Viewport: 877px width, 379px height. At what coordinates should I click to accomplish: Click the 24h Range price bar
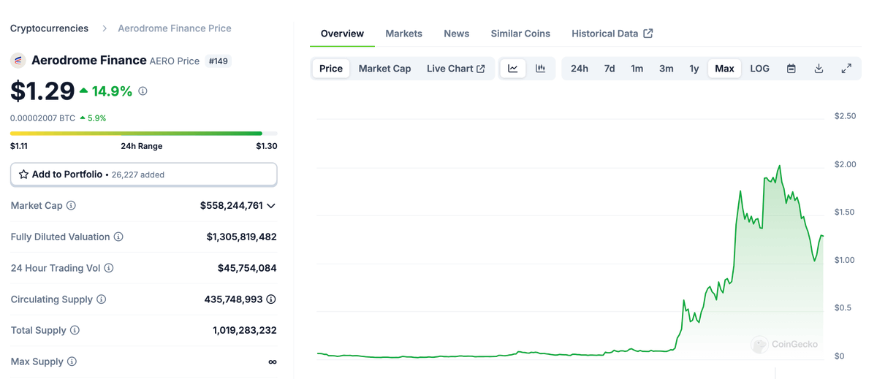point(143,134)
